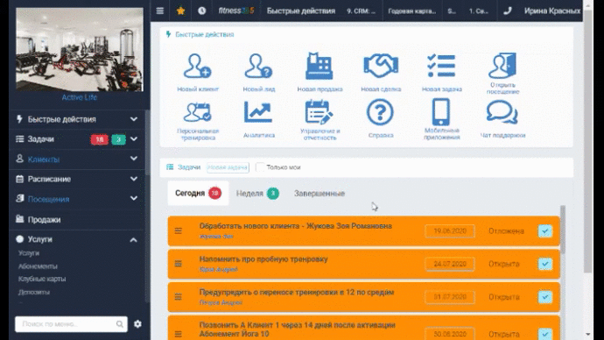Click green 3 badge beside Задачи in sidebar

(x=119, y=139)
